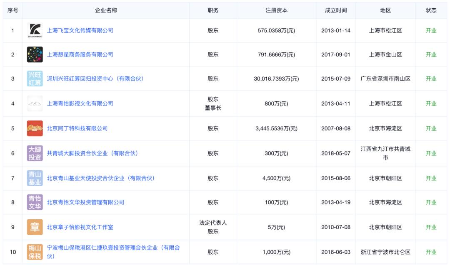Click the 青山基业 blue logo icon

click(35, 178)
